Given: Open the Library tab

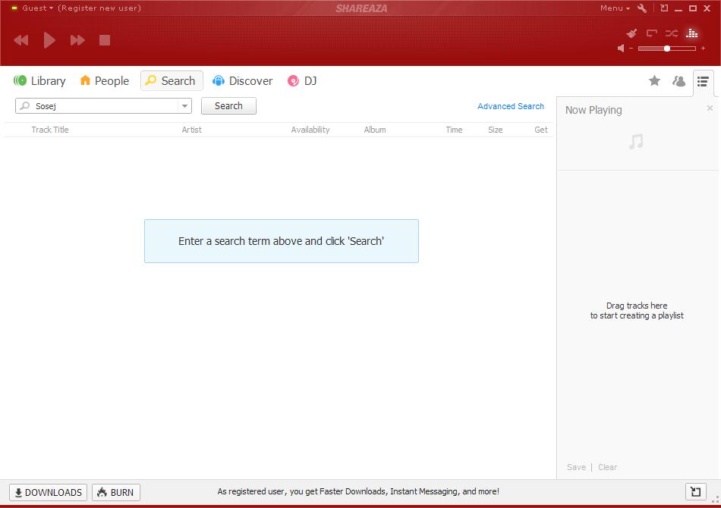Looking at the screenshot, I should 39,81.
